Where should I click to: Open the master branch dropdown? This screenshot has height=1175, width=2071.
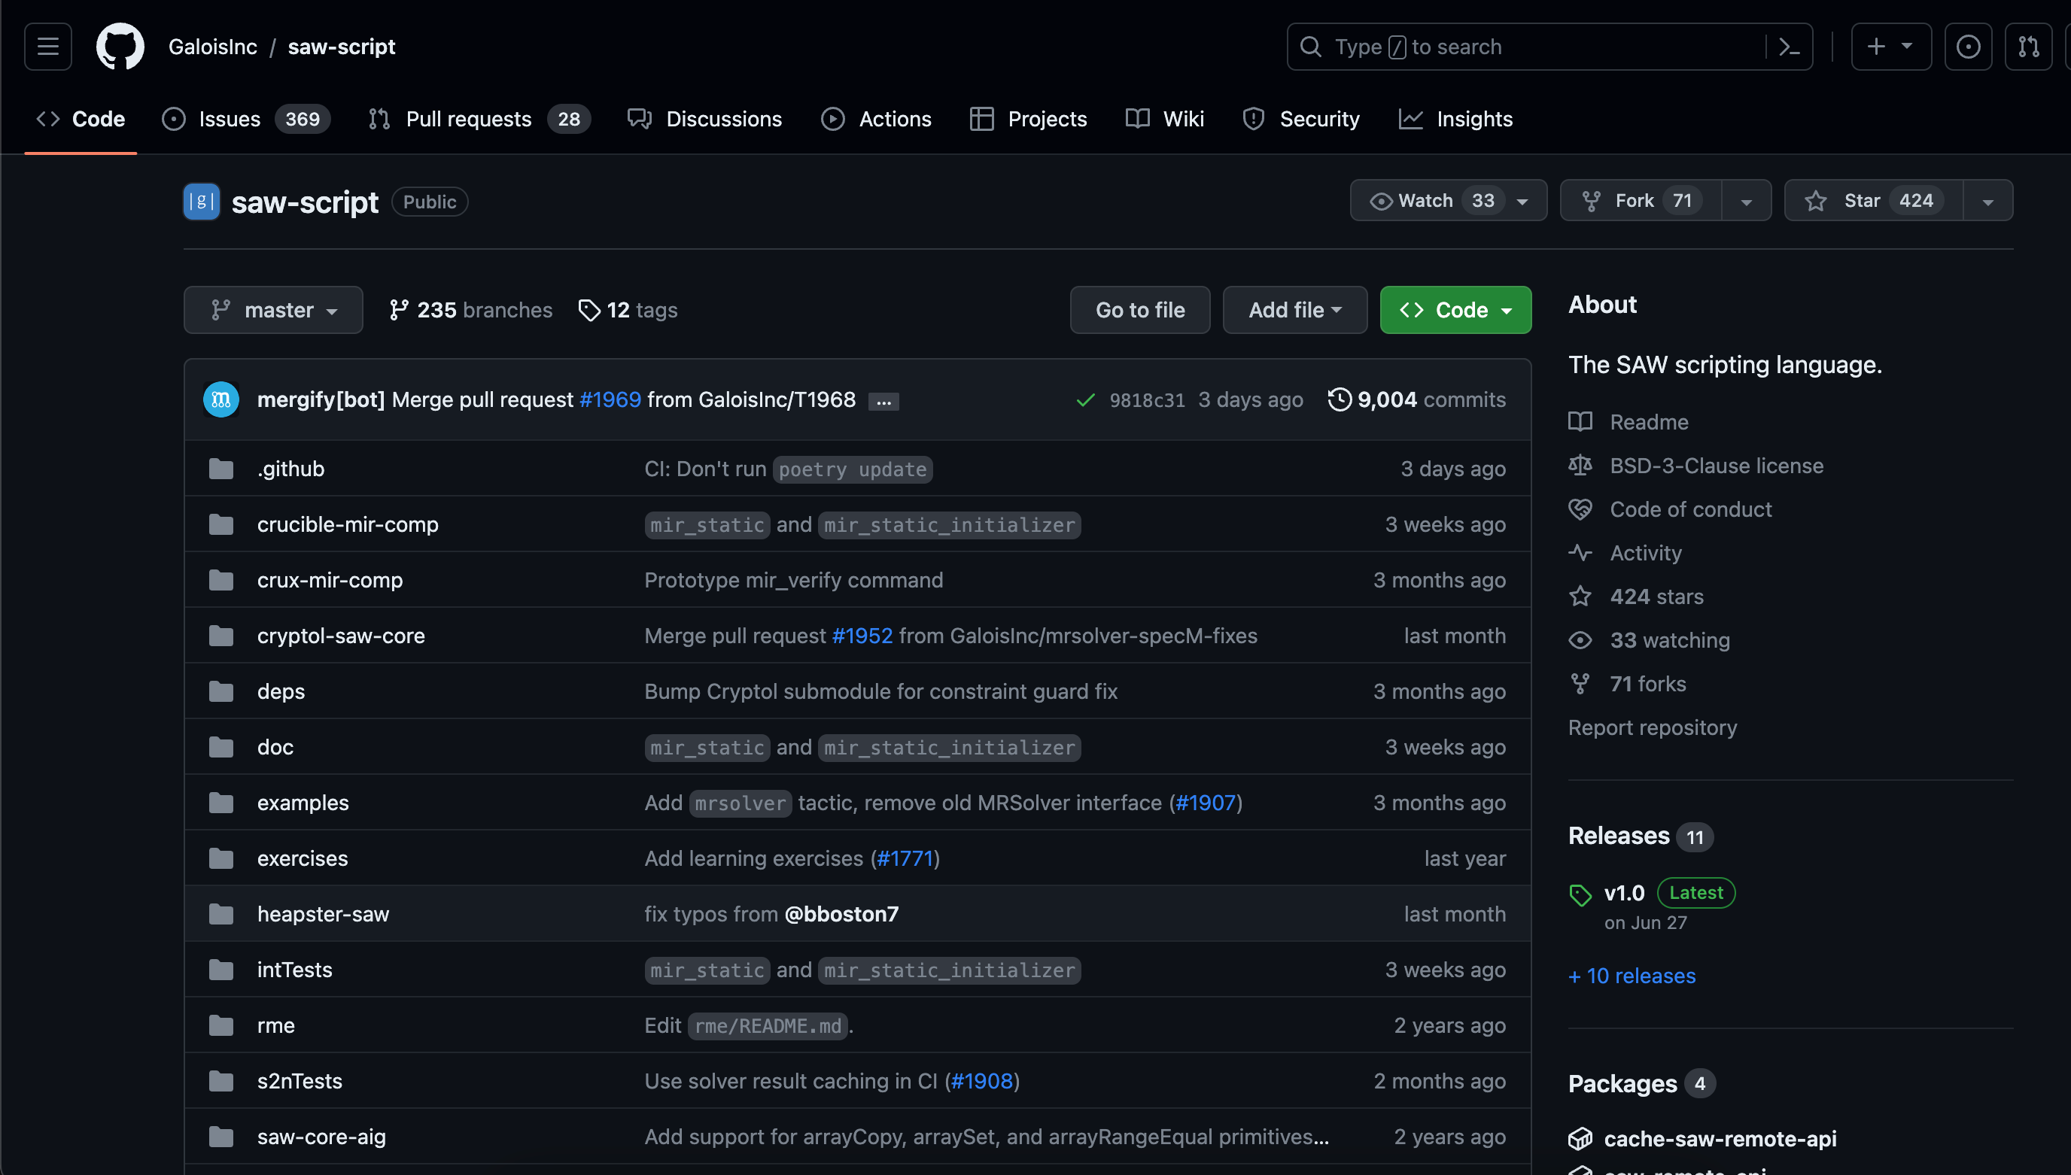point(273,310)
